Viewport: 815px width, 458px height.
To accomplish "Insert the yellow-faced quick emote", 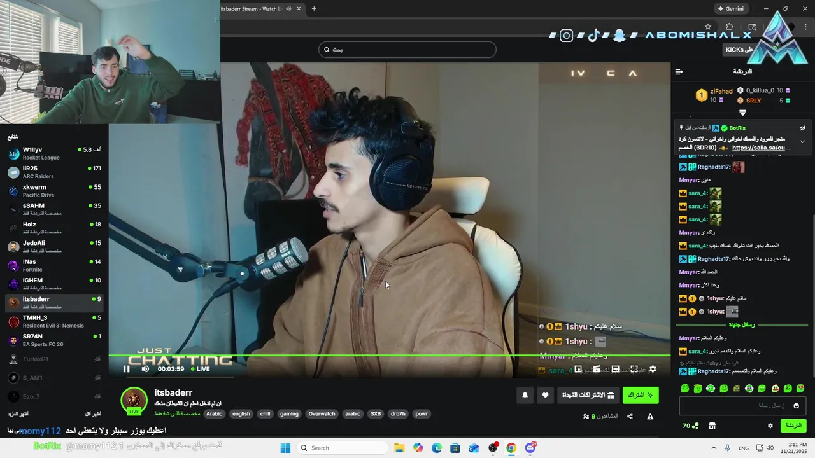I will pyautogui.click(x=775, y=388).
